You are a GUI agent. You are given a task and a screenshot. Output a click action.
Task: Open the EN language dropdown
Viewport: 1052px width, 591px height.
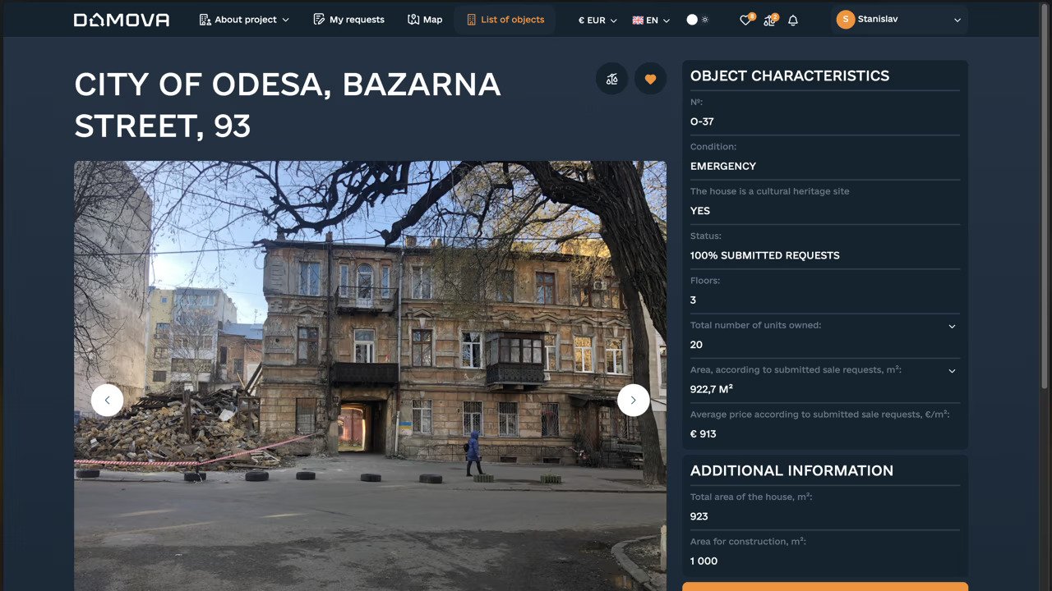coord(649,20)
